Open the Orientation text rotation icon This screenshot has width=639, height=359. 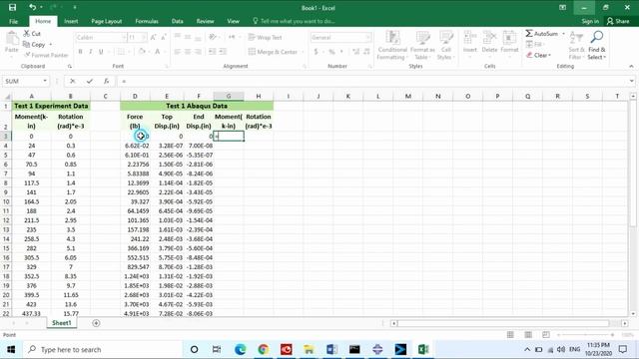[213, 37]
